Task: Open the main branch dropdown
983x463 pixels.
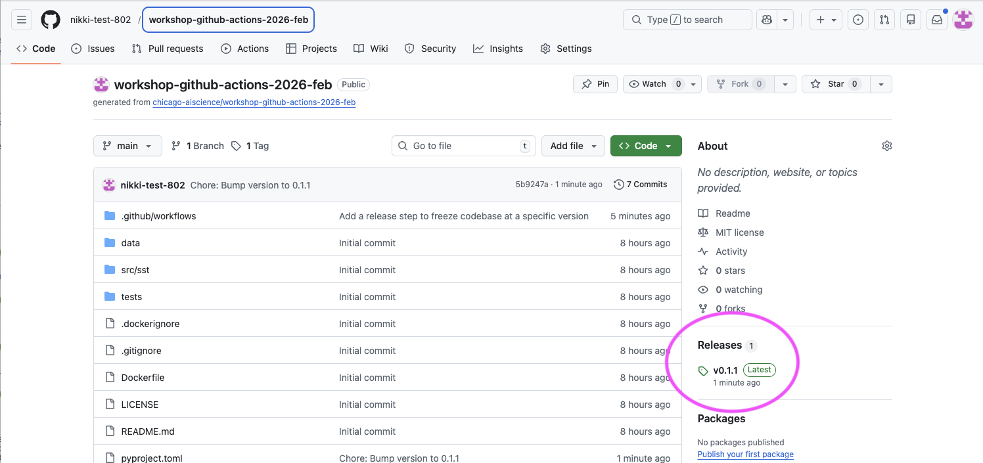Action: [x=127, y=145]
